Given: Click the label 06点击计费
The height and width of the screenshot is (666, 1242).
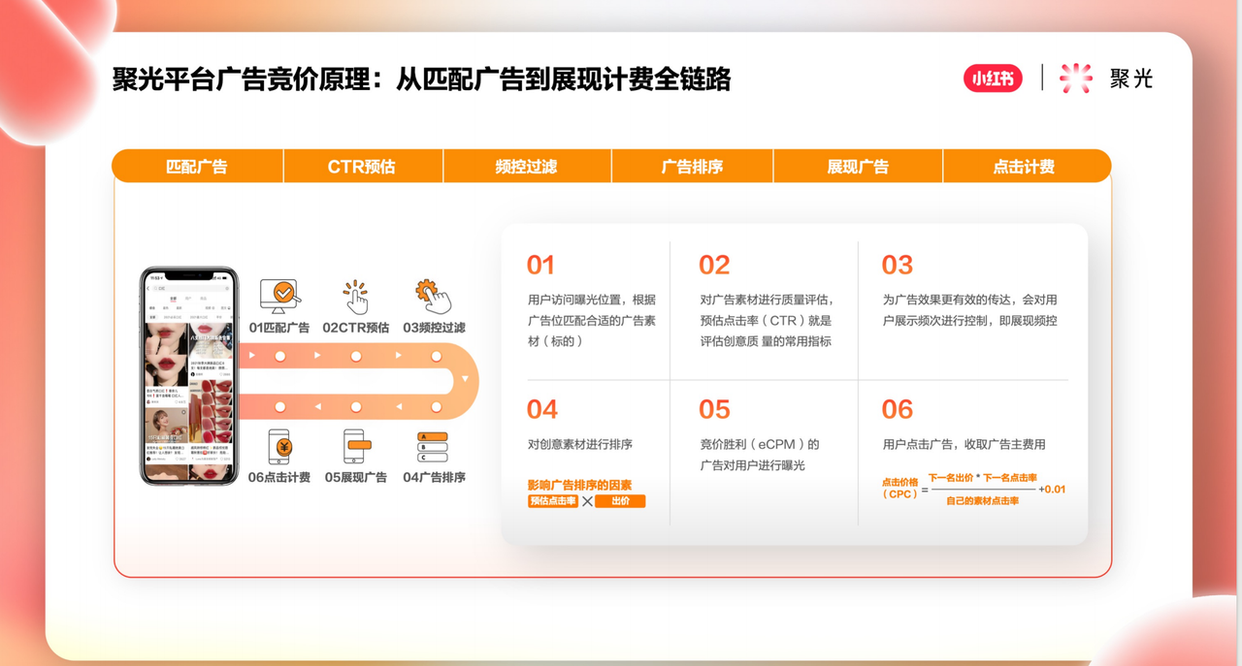Looking at the screenshot, I should [279, 477].
